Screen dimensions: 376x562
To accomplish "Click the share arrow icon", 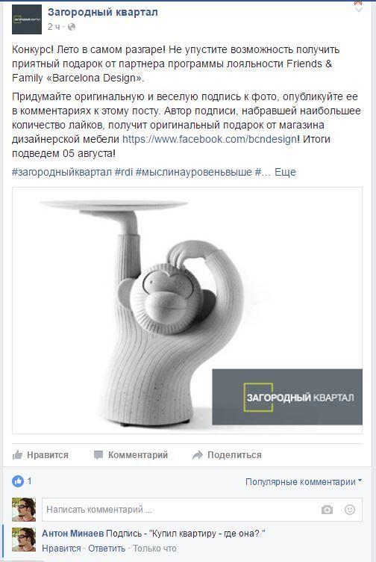I will pyautogui.click(x=198, y=455).
